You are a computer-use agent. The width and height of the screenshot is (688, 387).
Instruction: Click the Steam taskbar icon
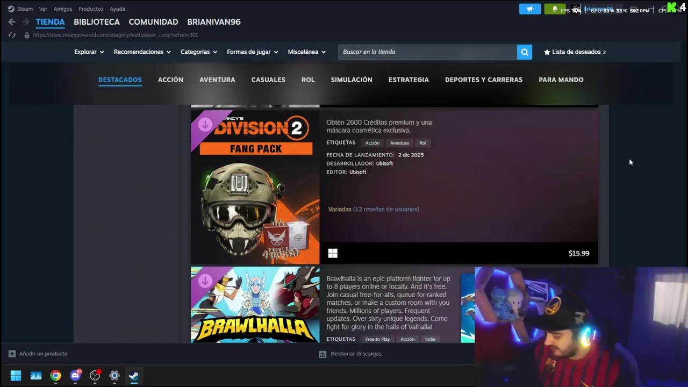point(134,376)
